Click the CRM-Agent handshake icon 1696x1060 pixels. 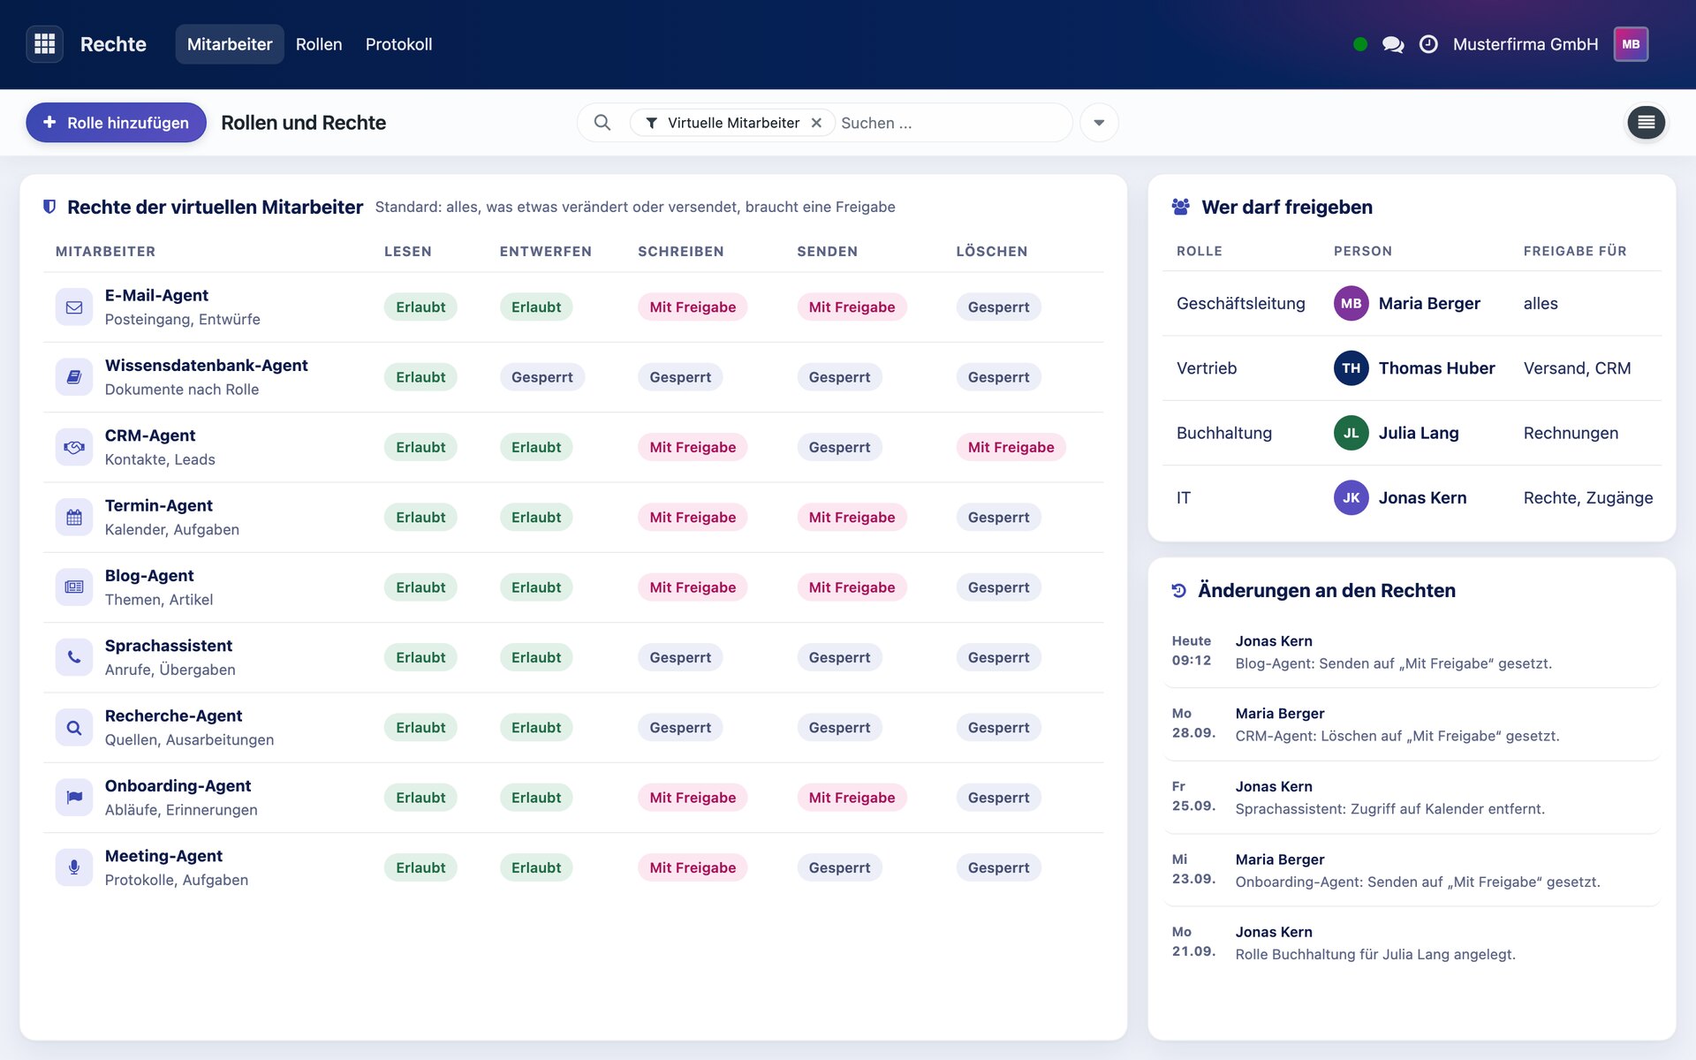pyautogui.click(x=74, y=447)
